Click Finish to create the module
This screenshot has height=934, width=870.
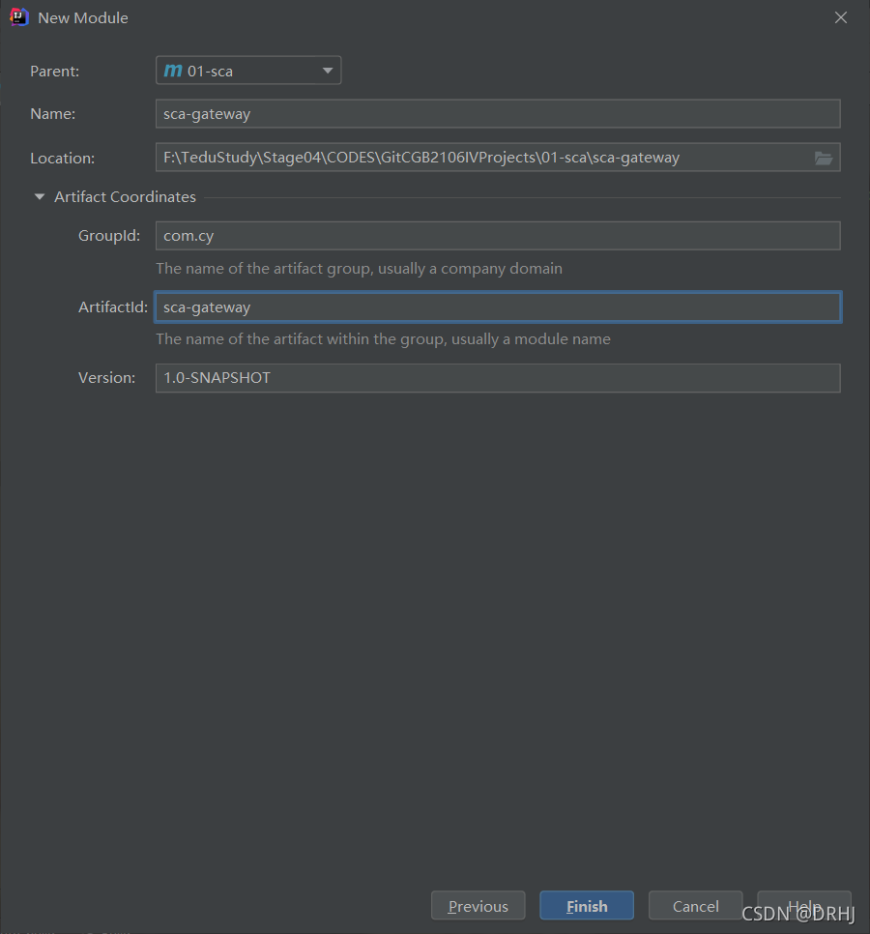[x=587, y=905]
